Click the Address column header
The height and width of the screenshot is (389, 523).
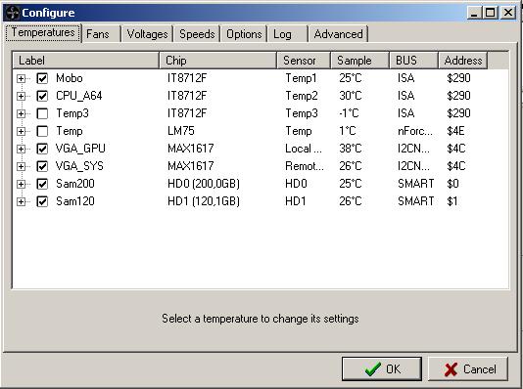click(x=463, y=61)
